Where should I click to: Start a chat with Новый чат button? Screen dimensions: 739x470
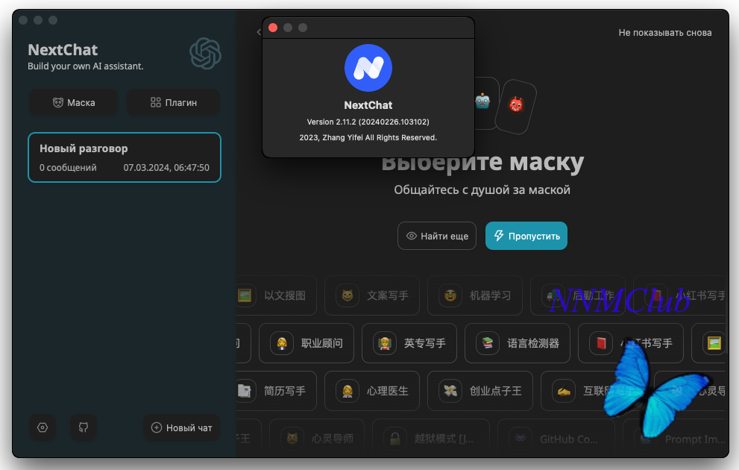click(181, 427)
